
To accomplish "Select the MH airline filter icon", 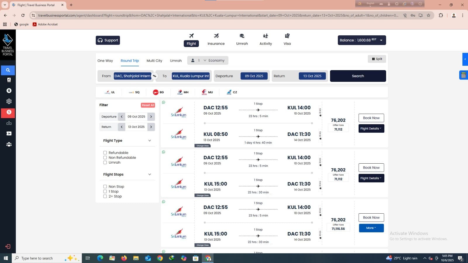I will (180, 92).
